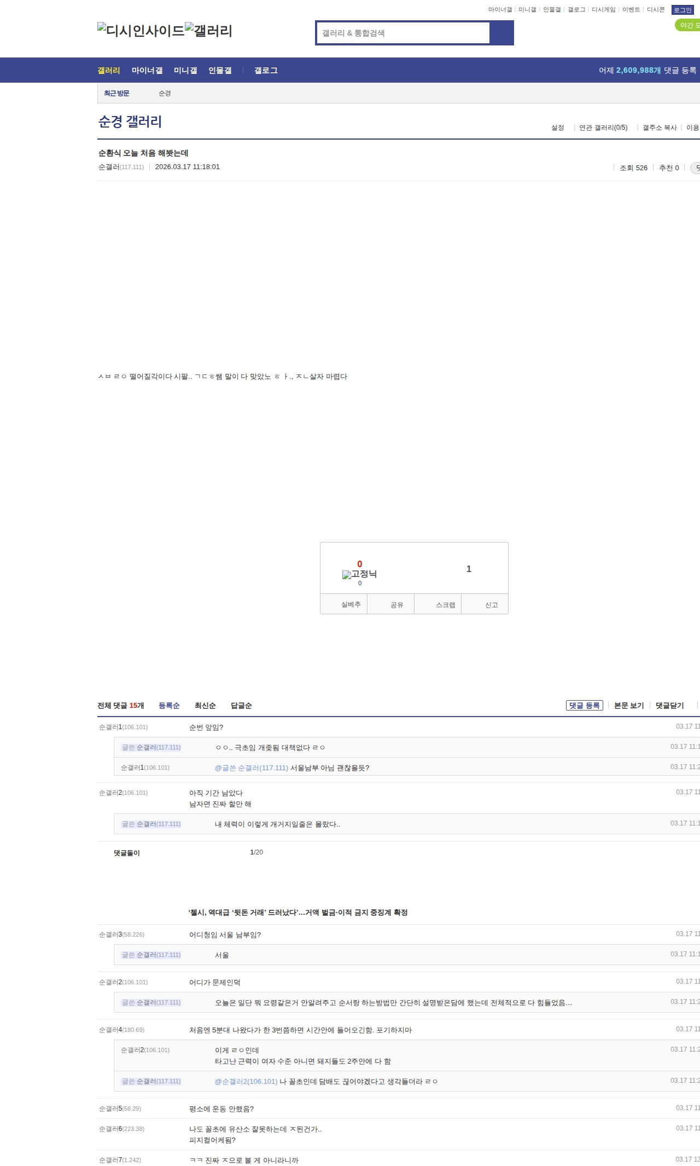This screenshot has width=700, height=1166.
Task: Click the 갤러리 logo next to 디시인사이드
Action: pos(208,31)
